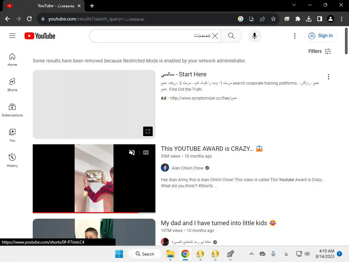Open the Chrome three-dot menu
The width and height of the screenshot is (349, 262).
342,19
